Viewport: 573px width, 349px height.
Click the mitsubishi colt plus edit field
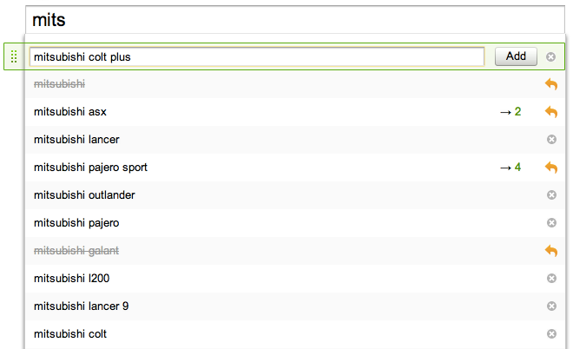point(257,56)
